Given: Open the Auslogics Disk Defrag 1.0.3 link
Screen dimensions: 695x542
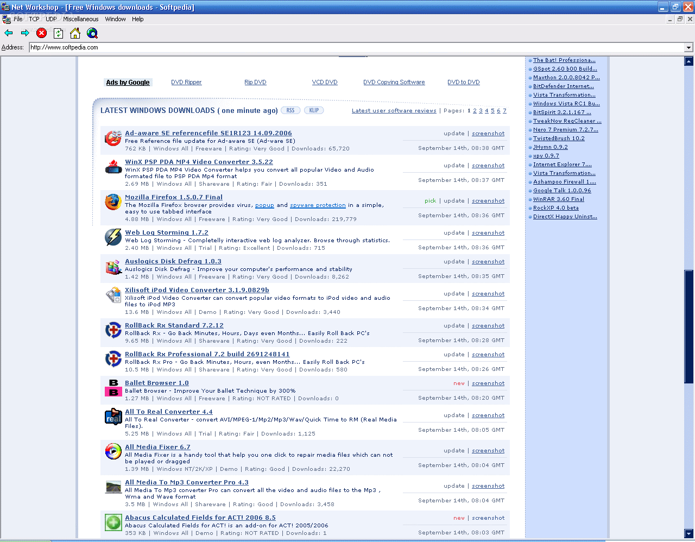Looking at the screenshot, I should [173, 261].
